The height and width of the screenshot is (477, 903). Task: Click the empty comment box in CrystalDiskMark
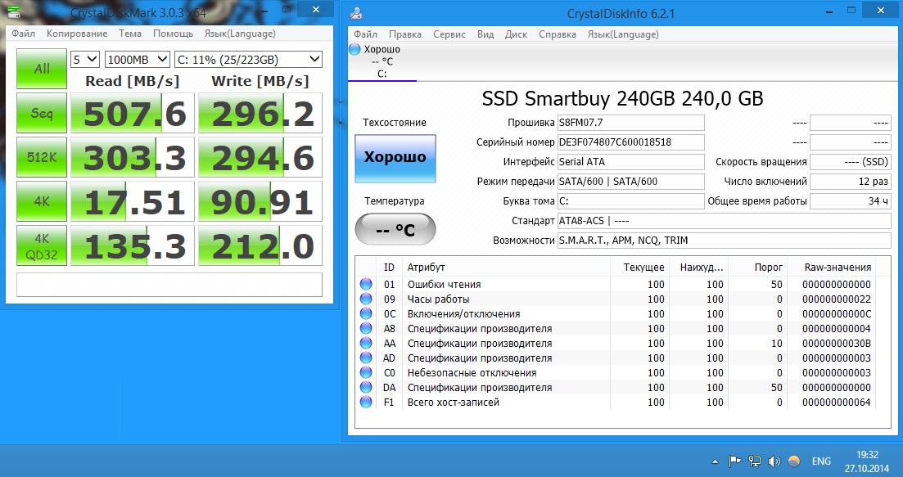coord(169,285)
